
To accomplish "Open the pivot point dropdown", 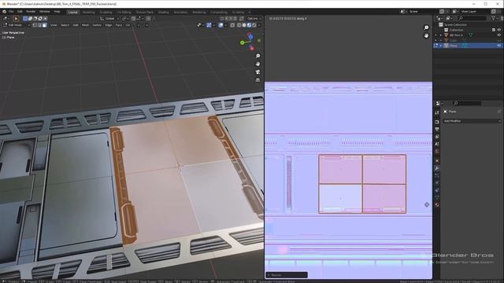I will 125,19.
